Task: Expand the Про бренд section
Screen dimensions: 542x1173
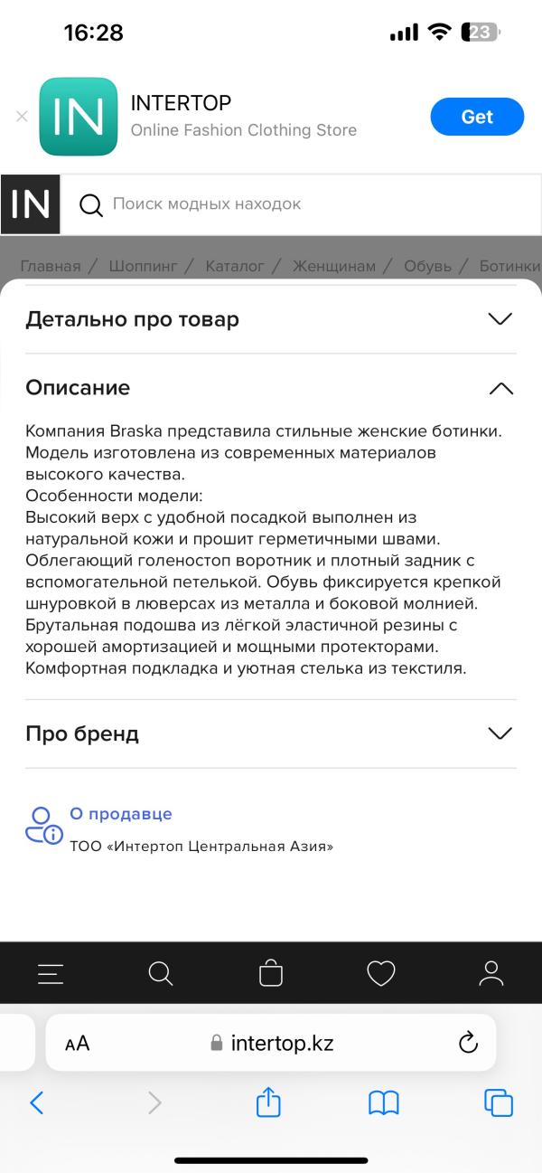Action: (500, 733)
